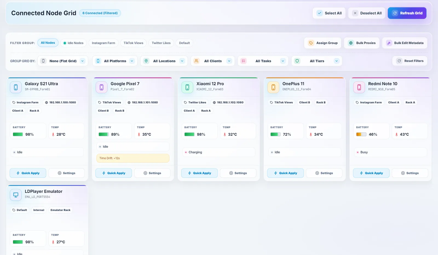Click the tag icon on Assign Group
This screenshot has width=438, height=255.
tap(311, 43)
